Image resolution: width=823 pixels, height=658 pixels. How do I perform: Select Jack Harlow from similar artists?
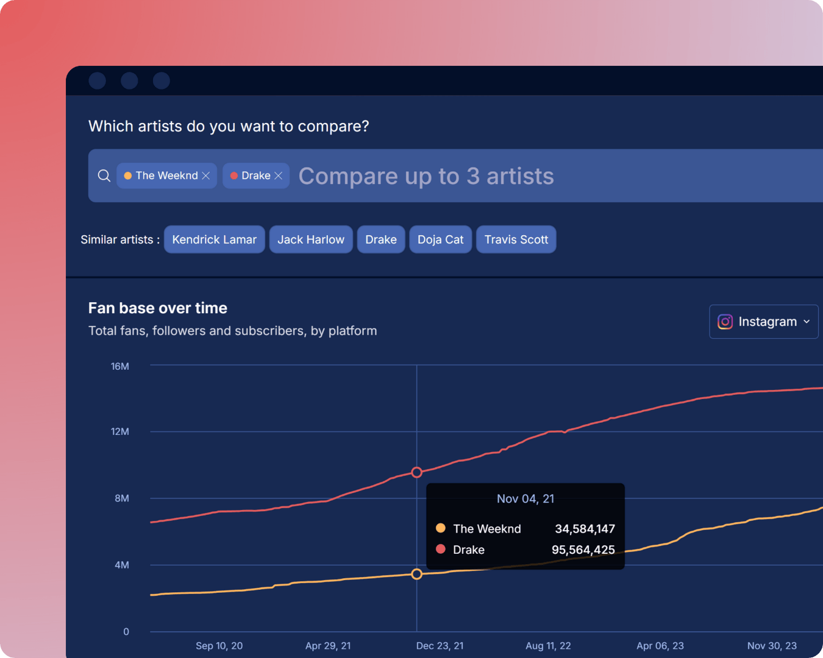[x=311, y=239]
